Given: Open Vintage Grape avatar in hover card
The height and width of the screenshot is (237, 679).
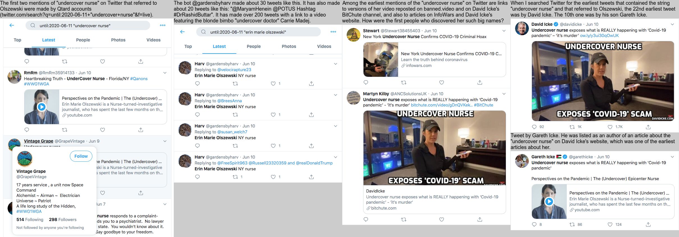Looking at the screenshot, I should (25, 159).
